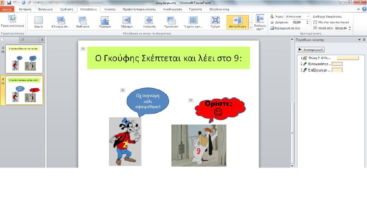Click the red 'Ορίστε;' cloud callout on slide
This screenshot has width=367, height=204.
[x=220, y=109]
